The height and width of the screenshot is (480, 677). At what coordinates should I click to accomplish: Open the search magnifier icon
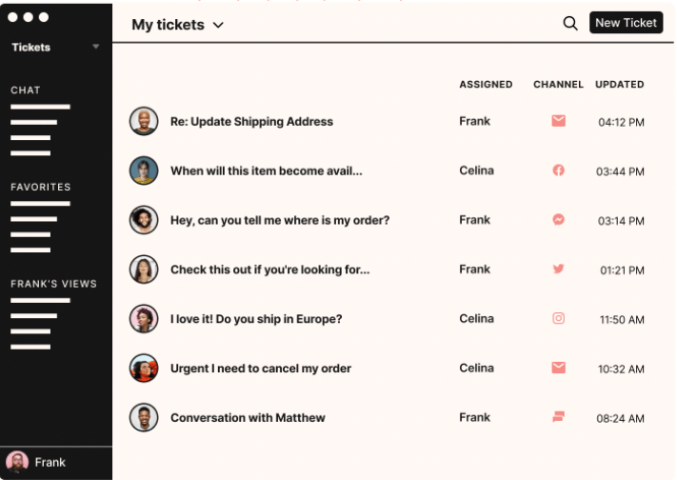pos(570,23)
